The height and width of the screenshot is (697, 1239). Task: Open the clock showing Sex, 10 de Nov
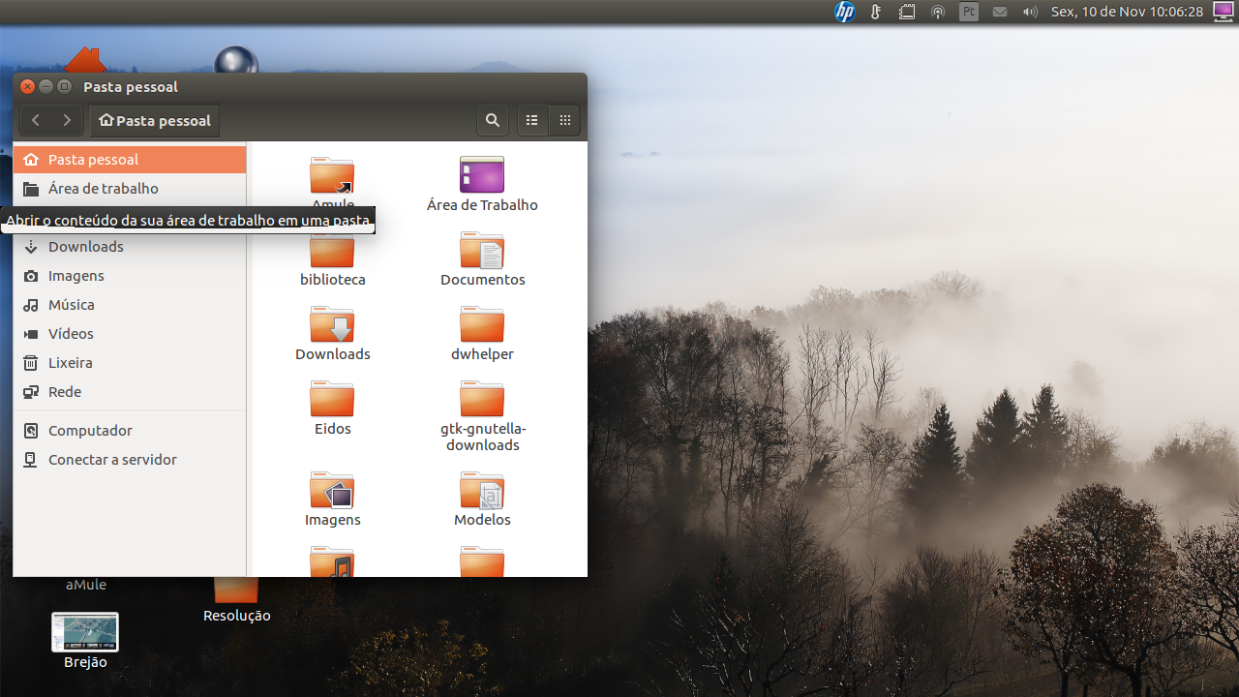click(x=1127, y=12)
